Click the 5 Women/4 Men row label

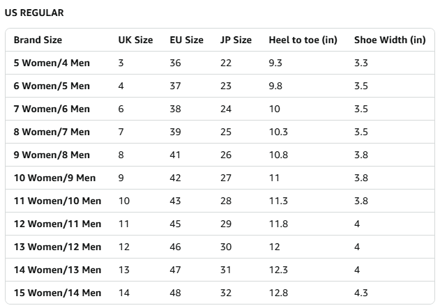[52, 63]
